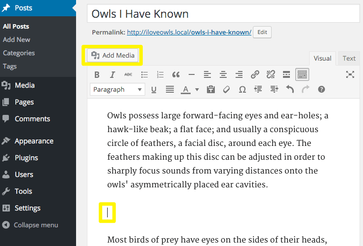Open Add New post
363x246 pixels.
(x=16, y=40)
